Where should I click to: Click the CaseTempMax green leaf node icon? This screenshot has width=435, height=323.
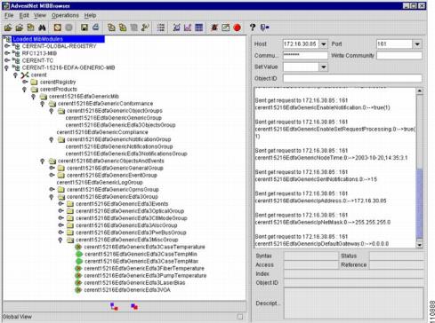pyautogui.click(x=79, y=261)
